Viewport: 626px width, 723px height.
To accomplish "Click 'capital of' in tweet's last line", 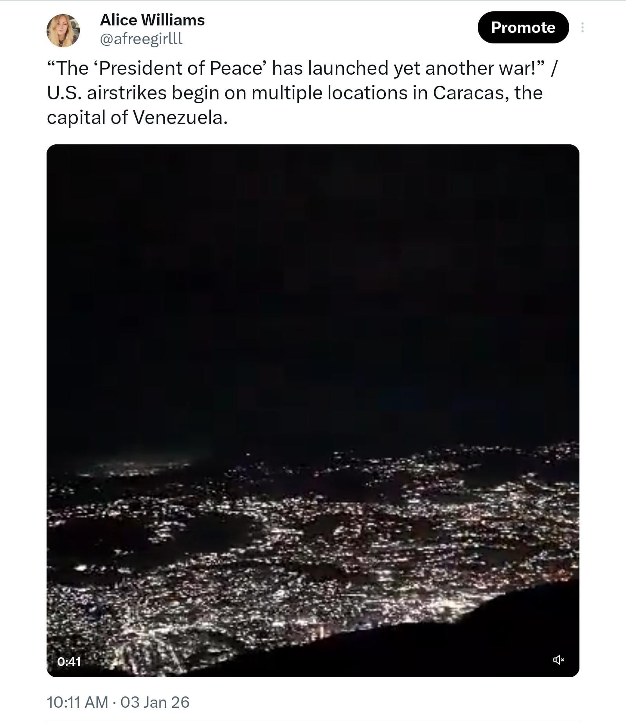I will click(x=87, y=118).
